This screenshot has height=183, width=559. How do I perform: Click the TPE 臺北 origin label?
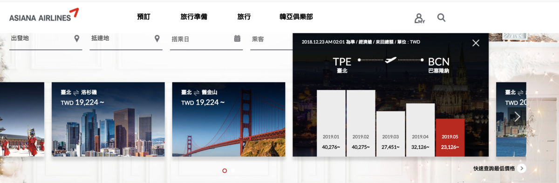(x=342, y=66)
